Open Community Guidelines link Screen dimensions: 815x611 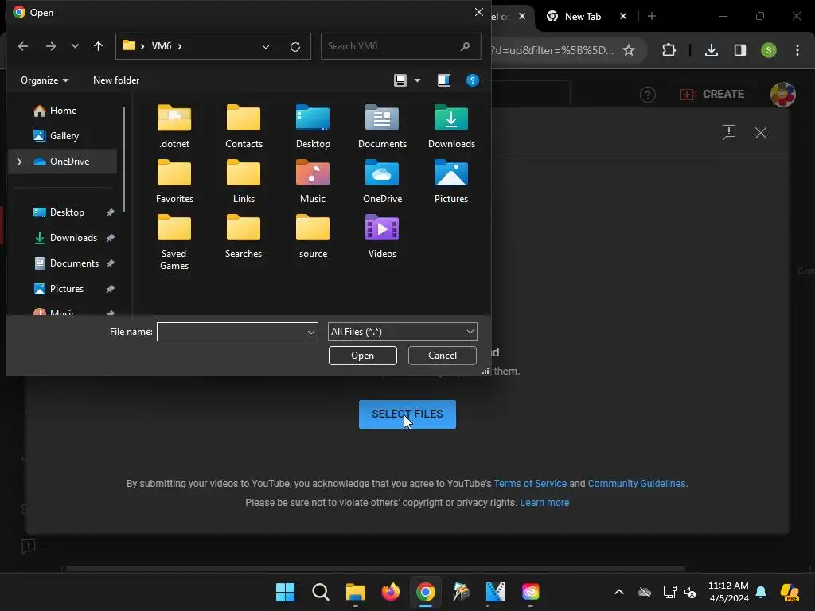(x=637, y=483)
